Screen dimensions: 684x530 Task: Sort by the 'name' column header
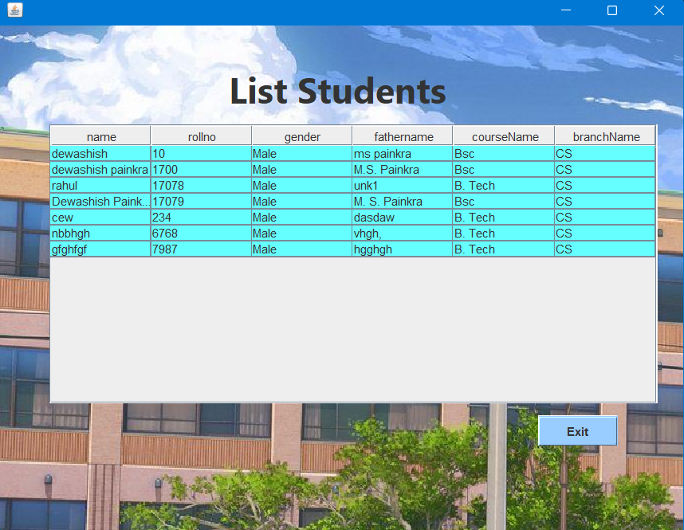[100, 135]
